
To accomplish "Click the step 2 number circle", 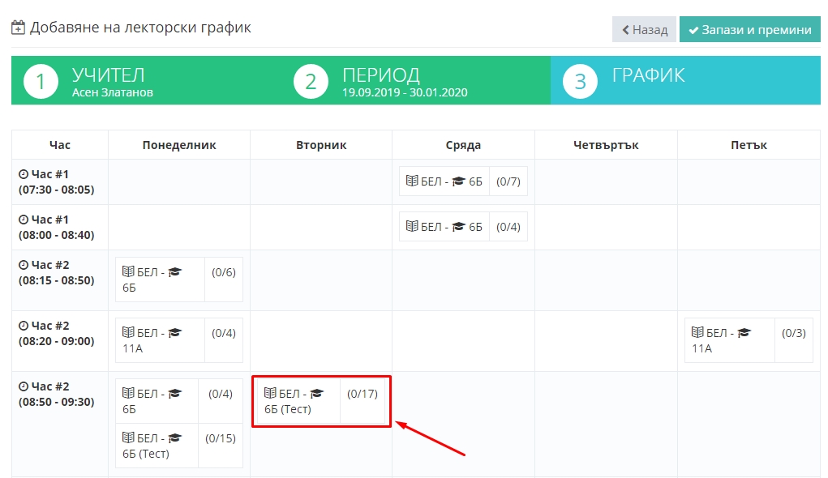I will (311, 81).
